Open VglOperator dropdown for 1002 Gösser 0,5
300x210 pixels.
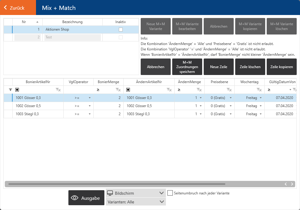(89, 106)
